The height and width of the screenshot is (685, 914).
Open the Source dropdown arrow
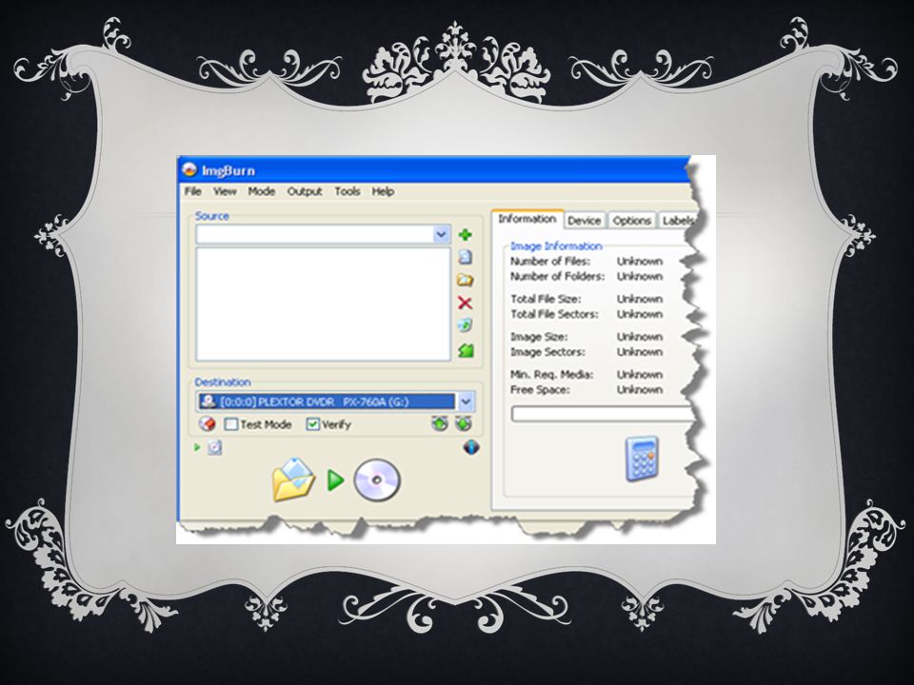click(x=441, y=234)
